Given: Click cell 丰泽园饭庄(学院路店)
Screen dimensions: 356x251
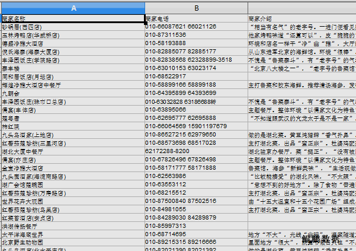Looking at the screenshot, I should tap(73, 60).
